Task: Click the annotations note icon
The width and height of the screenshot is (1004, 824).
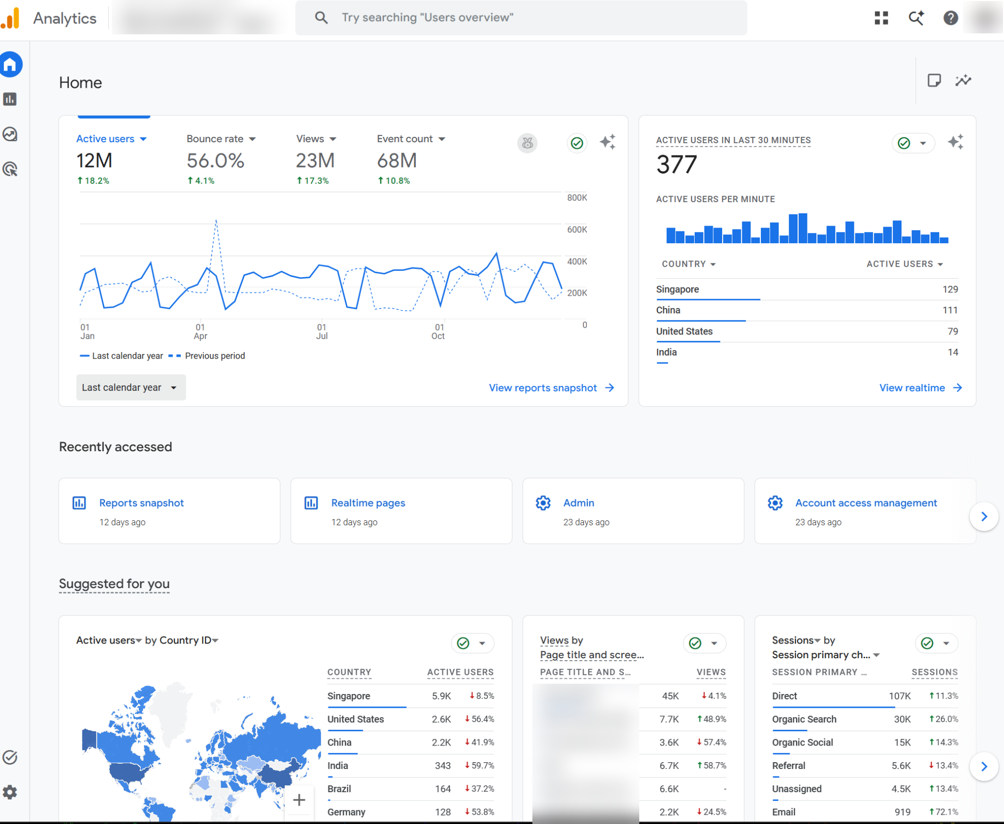Action: [934, 80]
